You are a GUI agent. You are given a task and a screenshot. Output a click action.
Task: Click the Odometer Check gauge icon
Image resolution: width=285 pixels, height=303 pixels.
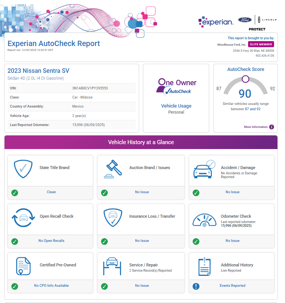[204, 220]
